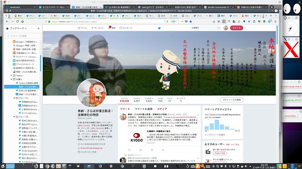Click the red ツイート compose button
302x169 pixels.
coord(236,28)
